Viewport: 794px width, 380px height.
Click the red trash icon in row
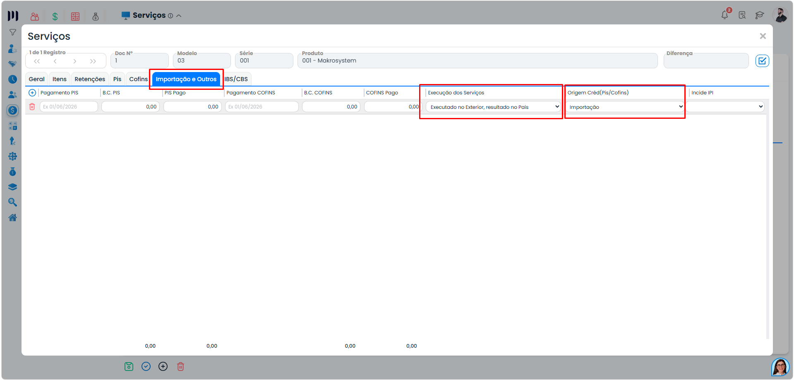32,107
